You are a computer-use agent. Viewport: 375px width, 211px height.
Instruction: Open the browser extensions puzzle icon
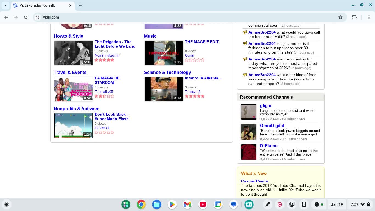pos(354,17)
